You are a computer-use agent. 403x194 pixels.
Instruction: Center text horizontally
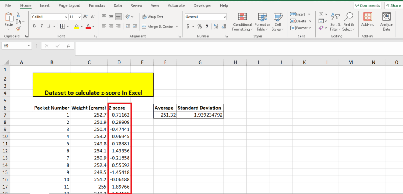pos(111,26)
